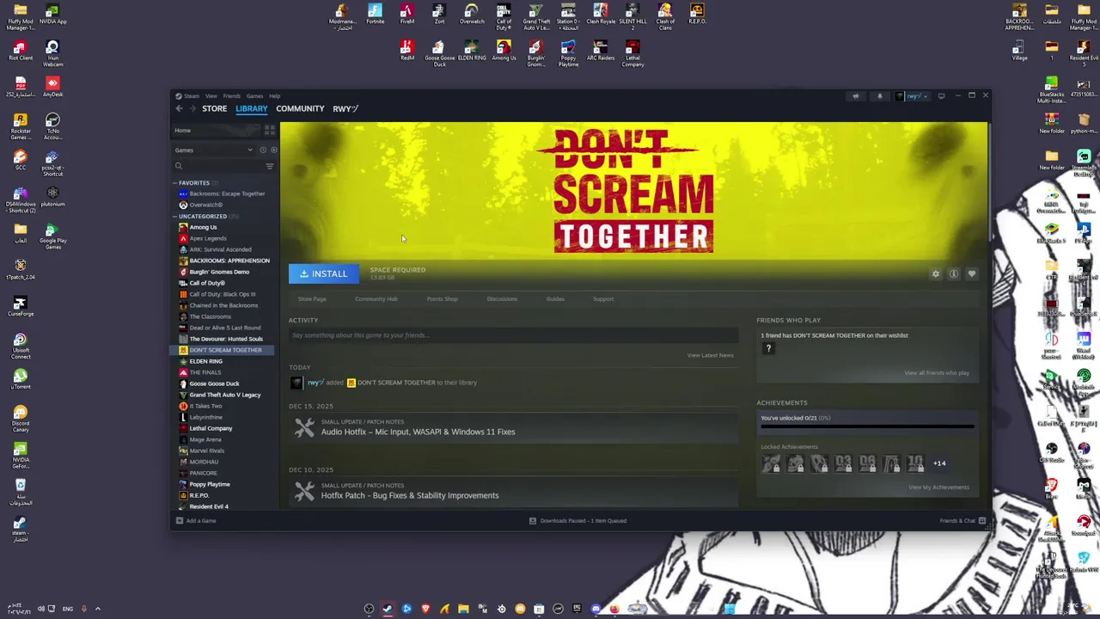This screenshot has width=1100, height=619.
Task: Open Google Play Games desktop icon
Action: [x=52, y=236]
